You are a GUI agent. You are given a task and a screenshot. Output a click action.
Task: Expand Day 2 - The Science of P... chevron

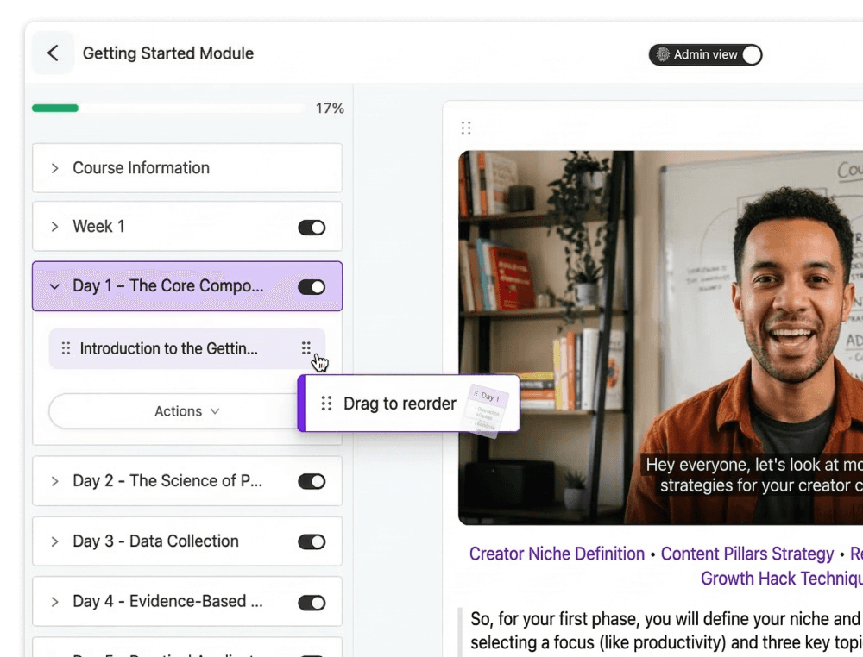(54, 481)
